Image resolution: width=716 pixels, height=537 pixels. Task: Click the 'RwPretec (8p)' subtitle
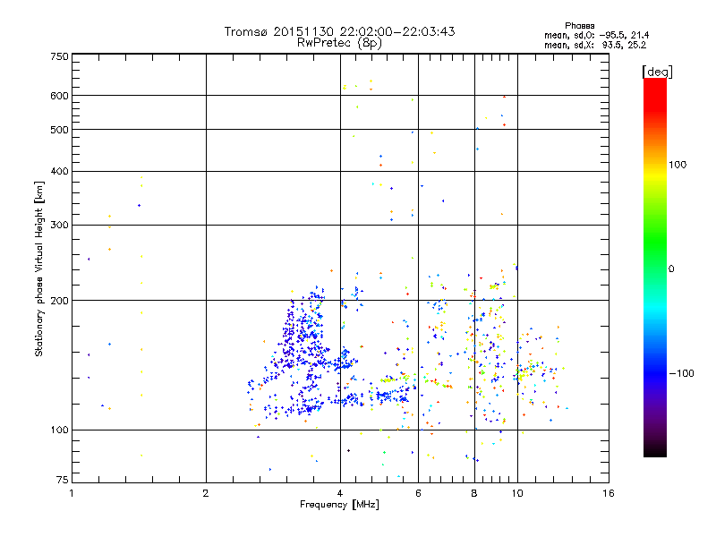pos(339,43)
